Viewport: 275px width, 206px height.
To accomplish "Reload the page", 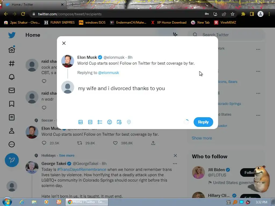I will coord(23,14).
